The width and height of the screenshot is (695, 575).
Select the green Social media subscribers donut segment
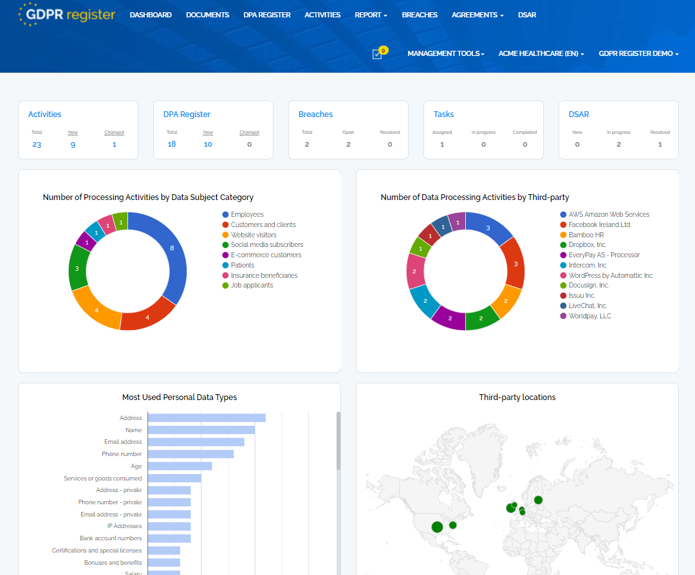coord(77,268)
